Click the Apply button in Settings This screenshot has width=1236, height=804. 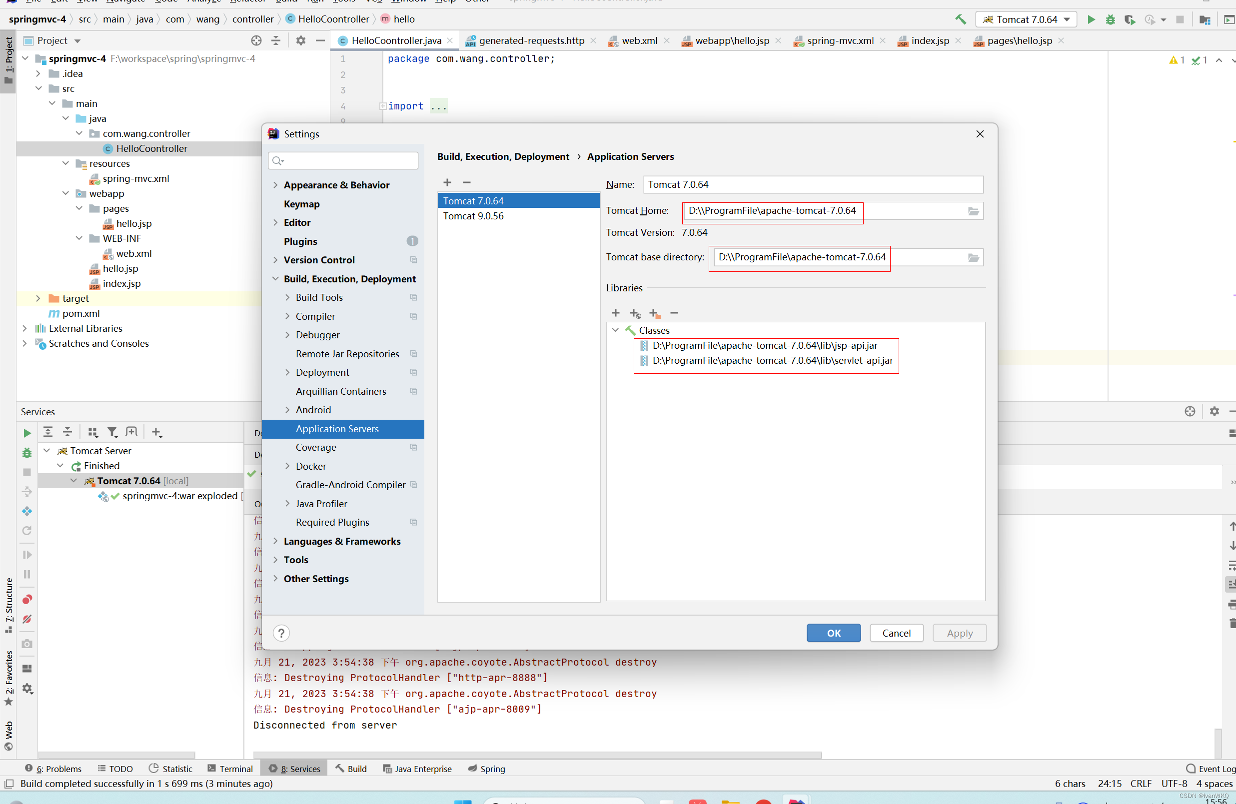pyautogui.click(x=959, y=633)
